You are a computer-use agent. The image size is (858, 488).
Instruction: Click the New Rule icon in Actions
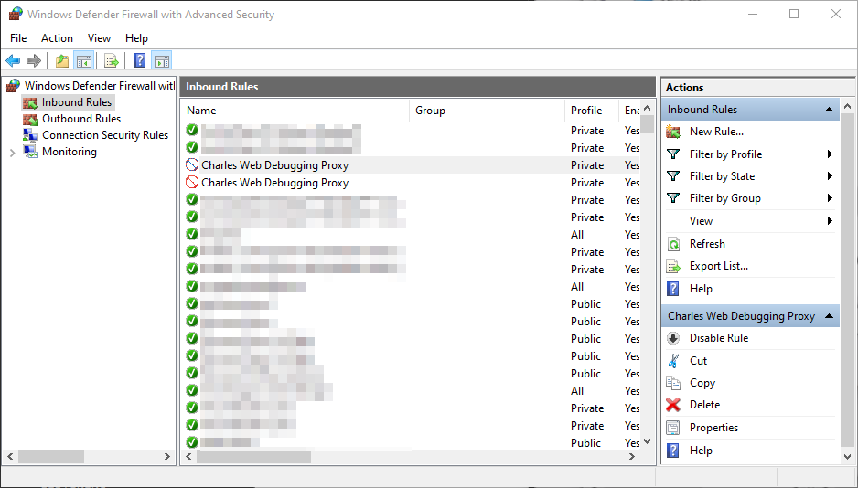pos(673,132)
